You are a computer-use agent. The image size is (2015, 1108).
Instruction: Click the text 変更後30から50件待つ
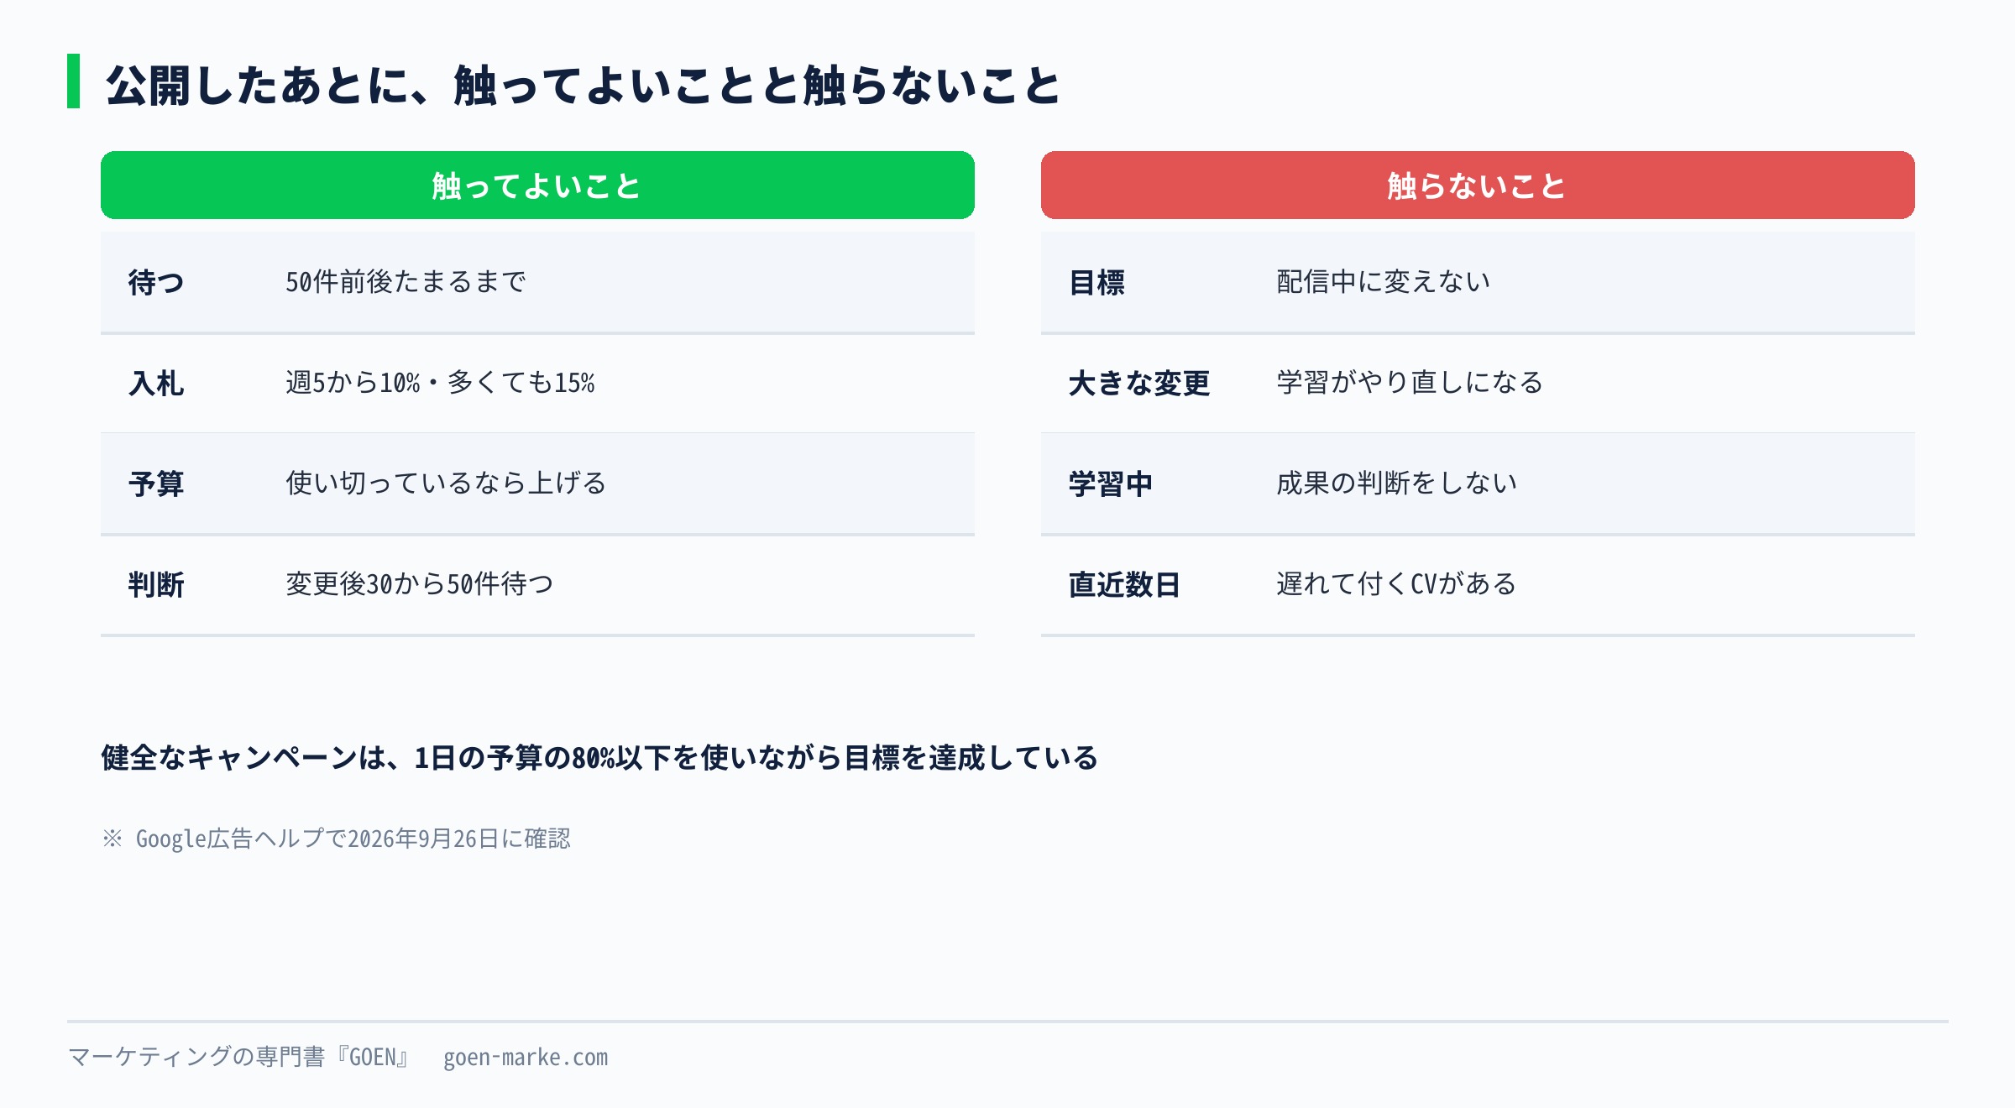pyautogui.click(x=420, y=584)
